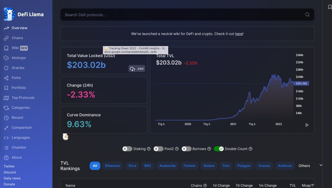Open the wiki 'here' link
Image resolution: width=332 pixels, height=188 pixels.
[239, 34]
